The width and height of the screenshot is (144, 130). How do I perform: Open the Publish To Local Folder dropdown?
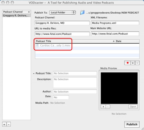(62, 13)
